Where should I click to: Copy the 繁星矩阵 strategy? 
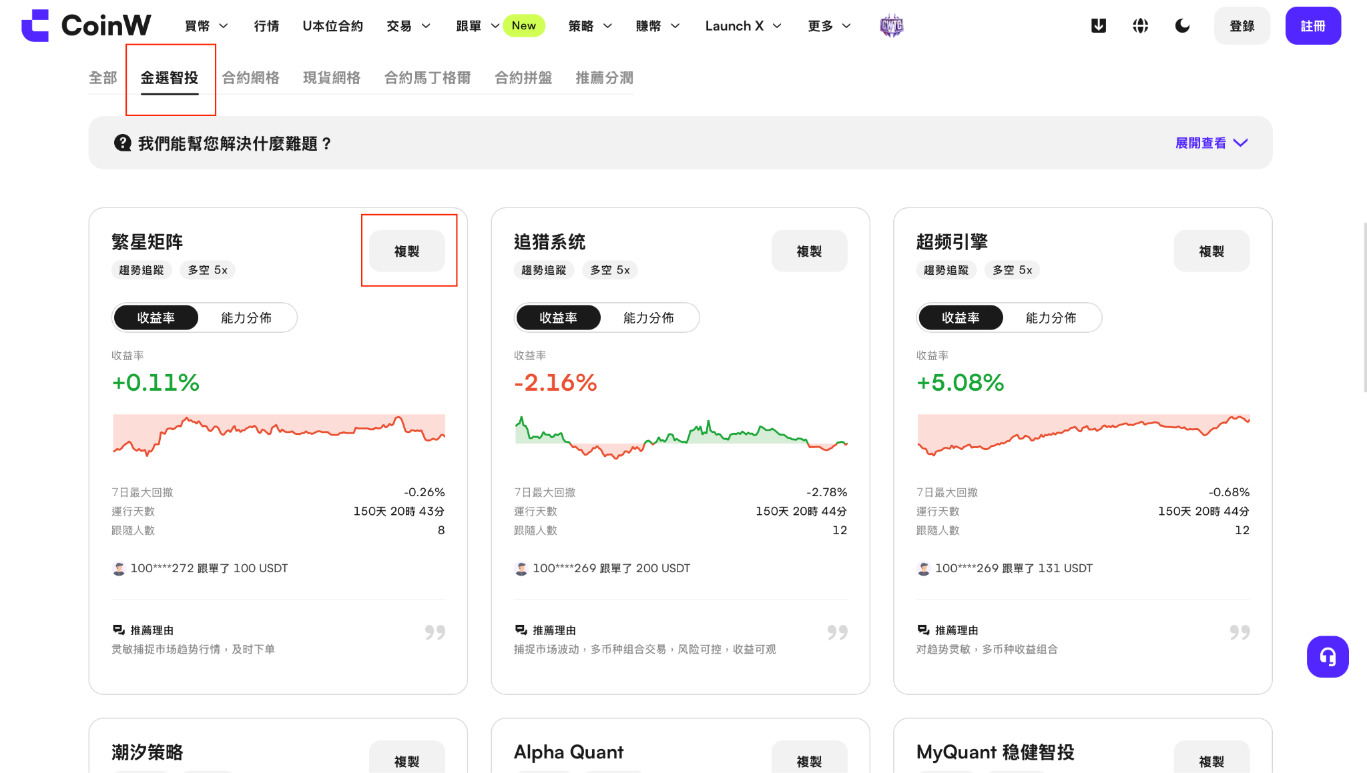coord(407,251)
